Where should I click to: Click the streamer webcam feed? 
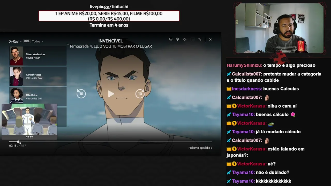(279, 28)
